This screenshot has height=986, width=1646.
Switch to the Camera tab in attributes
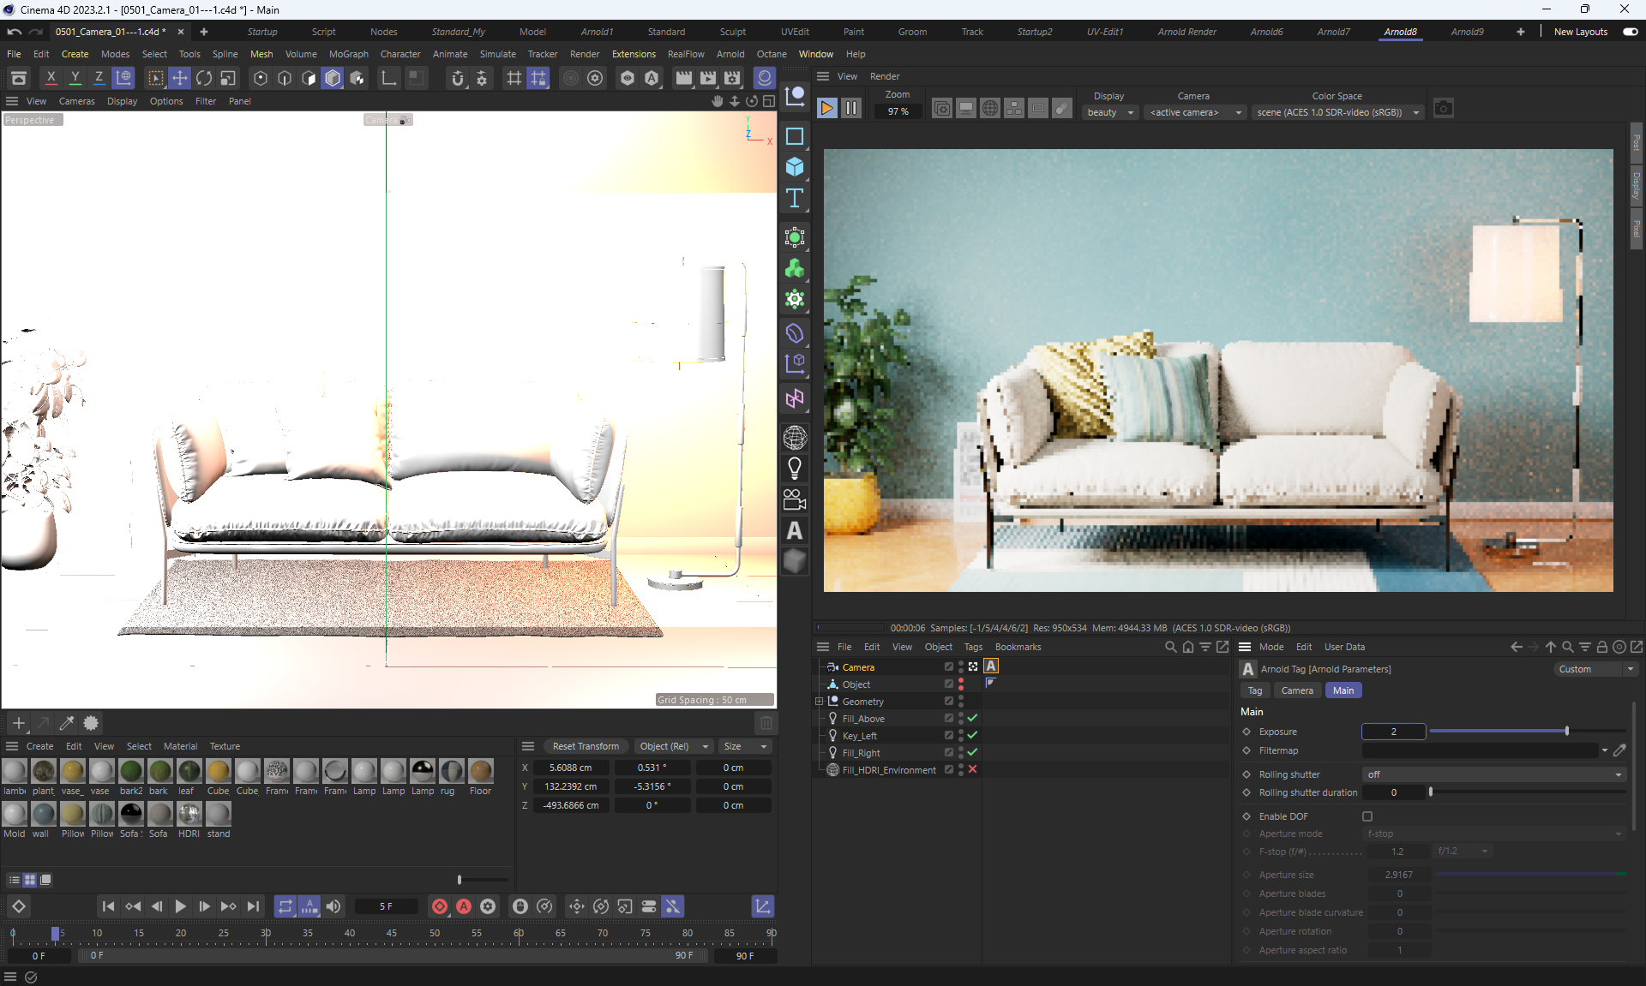(1296, 690)
